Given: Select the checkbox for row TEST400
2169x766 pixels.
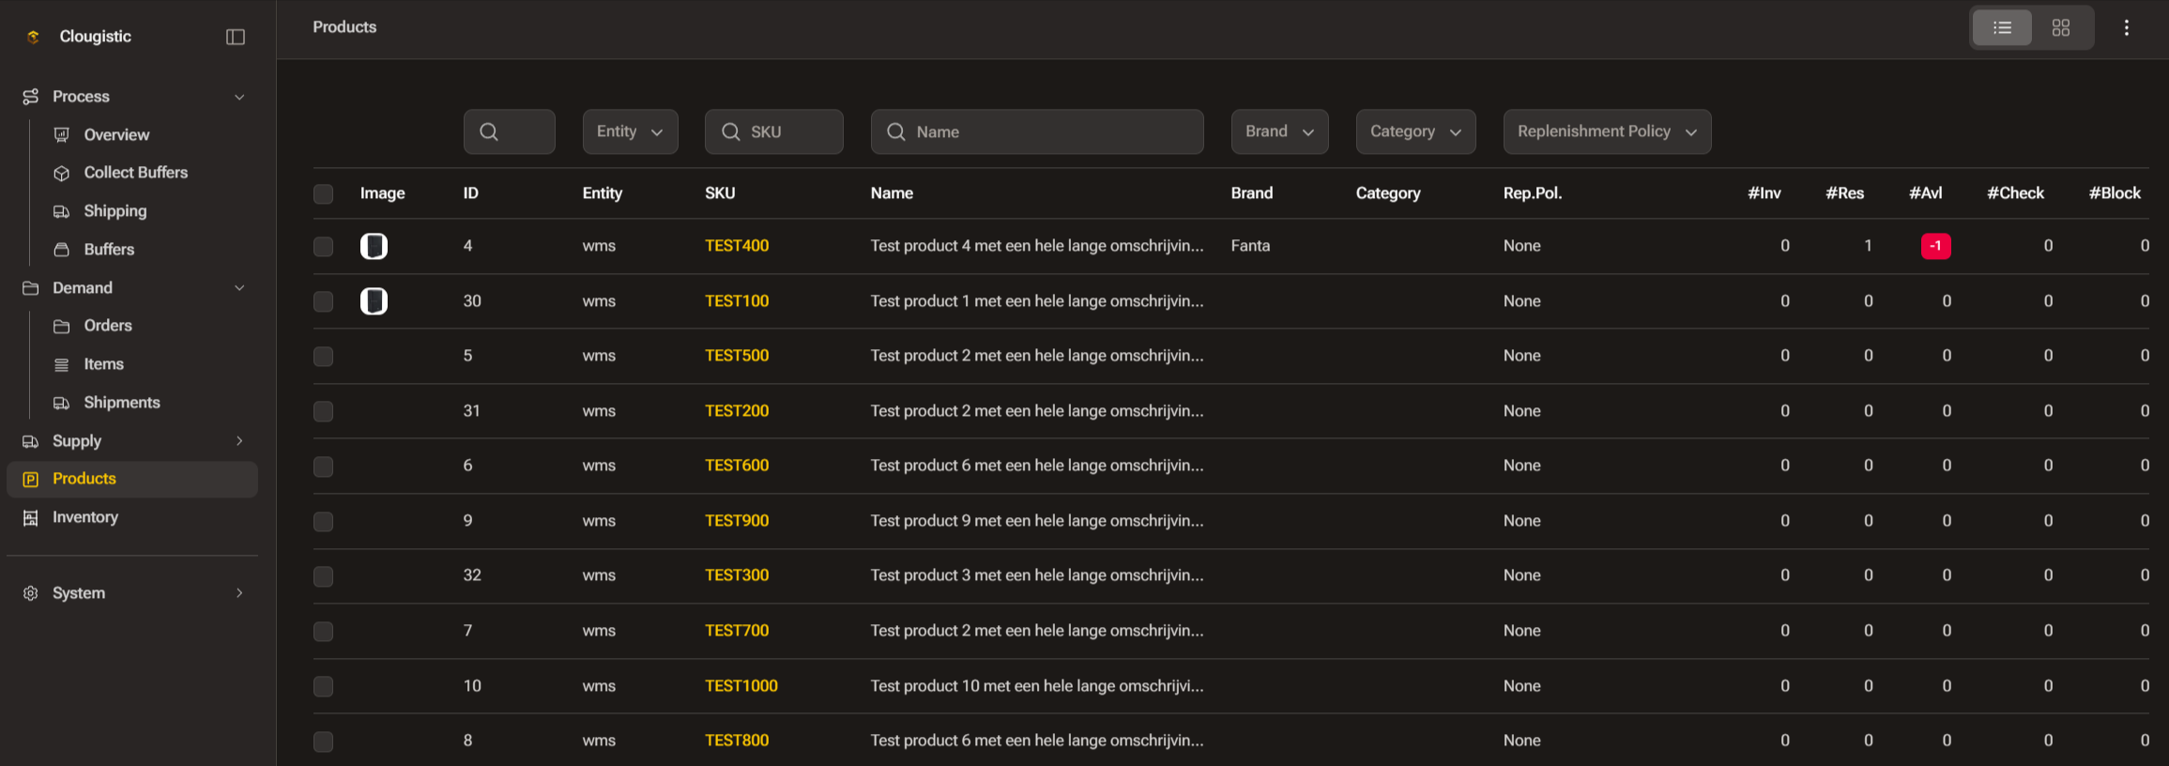Looking at the screenshot, I should click(323, 246).
